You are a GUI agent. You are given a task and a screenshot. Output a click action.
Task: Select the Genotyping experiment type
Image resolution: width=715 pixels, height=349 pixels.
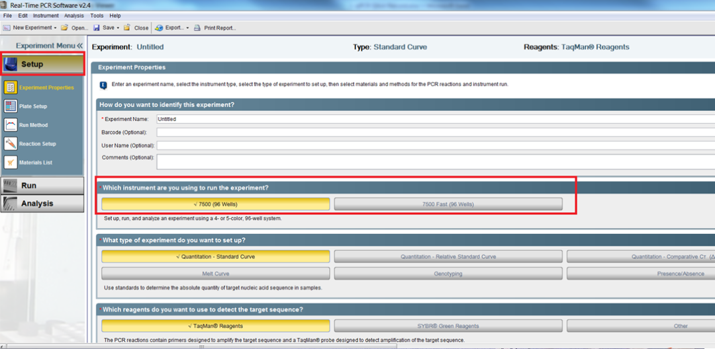[x=448, y=274]
